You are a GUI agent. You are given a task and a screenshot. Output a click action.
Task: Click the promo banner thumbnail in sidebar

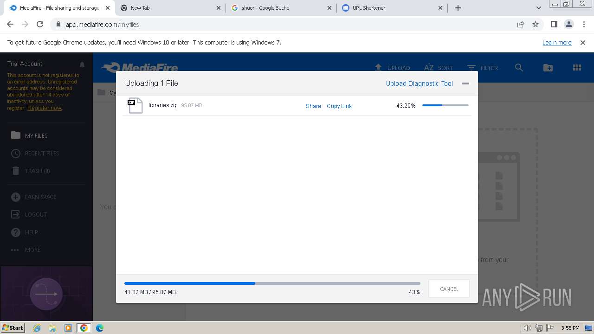pyautogui.click(x=46, y=293)
